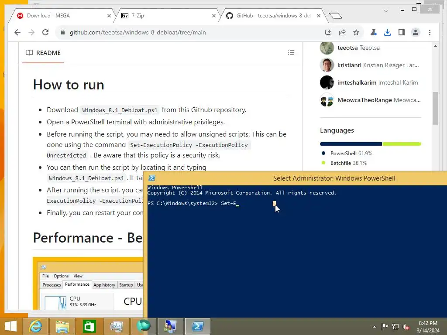447x335 pixels.
Task: Click the Task Manager performance screenshot image
Action: tap(88, 283)
